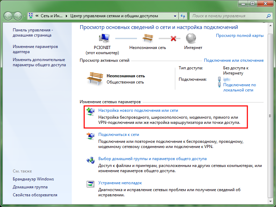This screenshot has height=207, width=276.
Task: Click the magnifier search icon
Action: pos(268,16)
